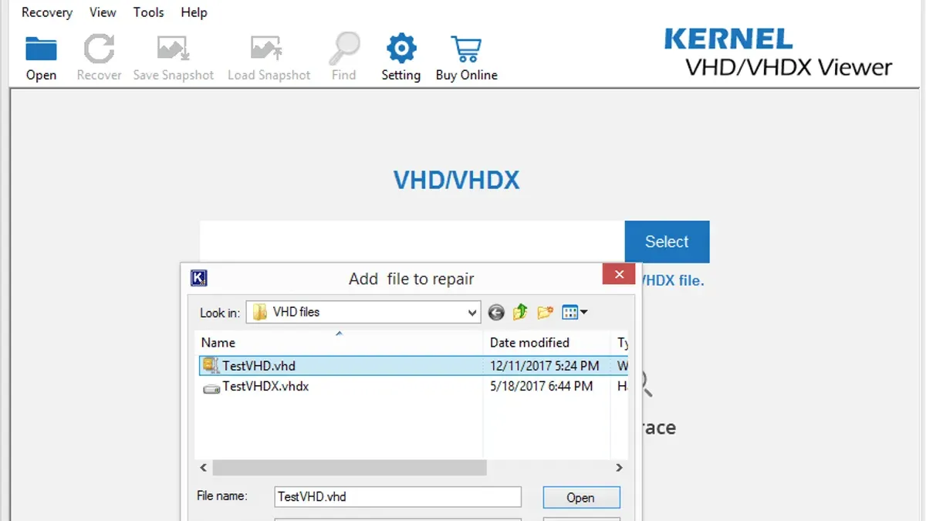Click the blue Select button
Screen dimensions: 926x521
pyautogui.click(x=667, y=242)
